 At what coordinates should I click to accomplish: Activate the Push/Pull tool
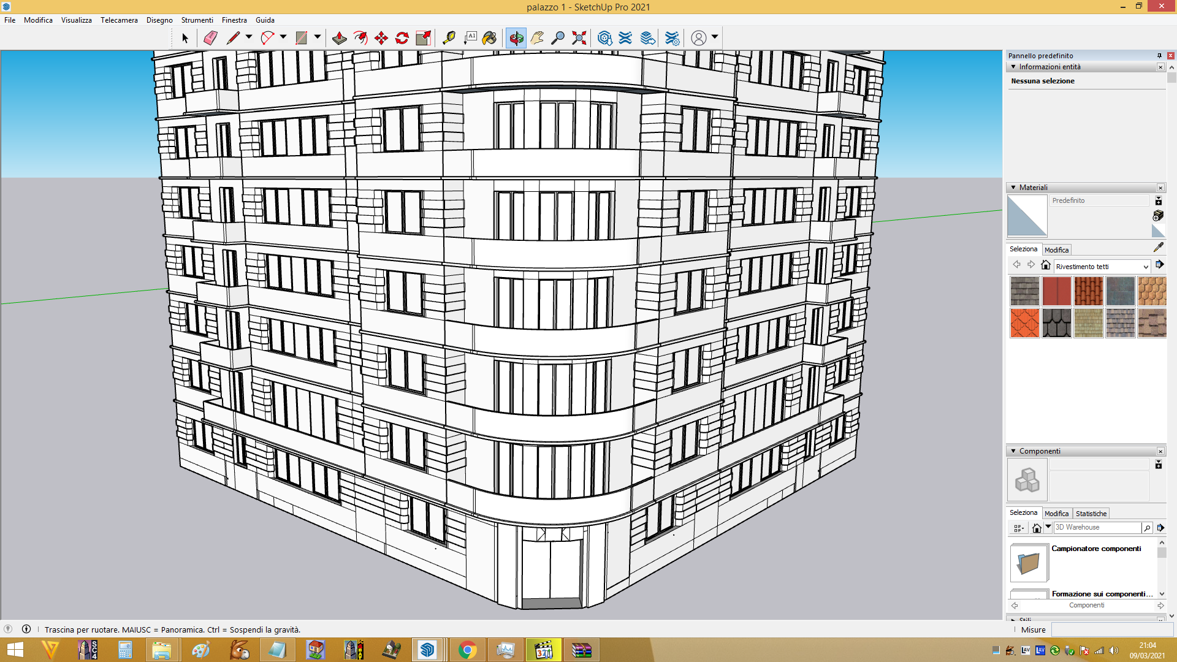click(x=339, y=38)
